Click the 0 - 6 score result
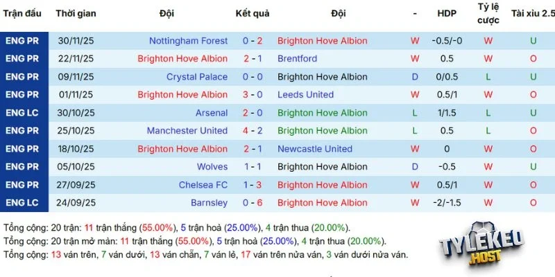 click(253, 203)
